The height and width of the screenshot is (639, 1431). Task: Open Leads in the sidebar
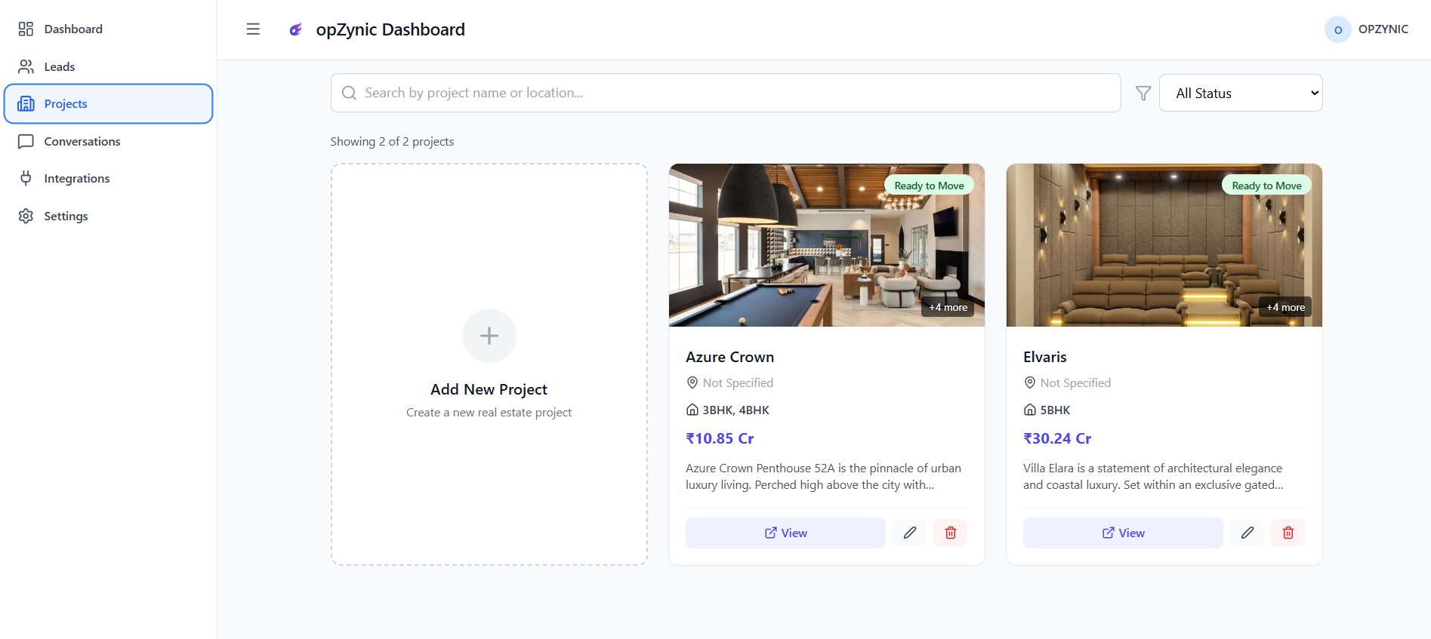[x=109, y=66]
